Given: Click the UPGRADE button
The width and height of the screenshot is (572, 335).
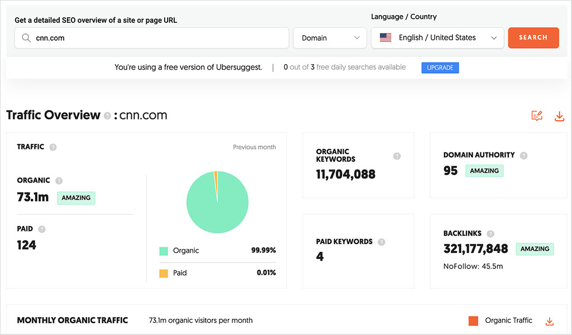Looking at the screenshot, I should (439, 67).
